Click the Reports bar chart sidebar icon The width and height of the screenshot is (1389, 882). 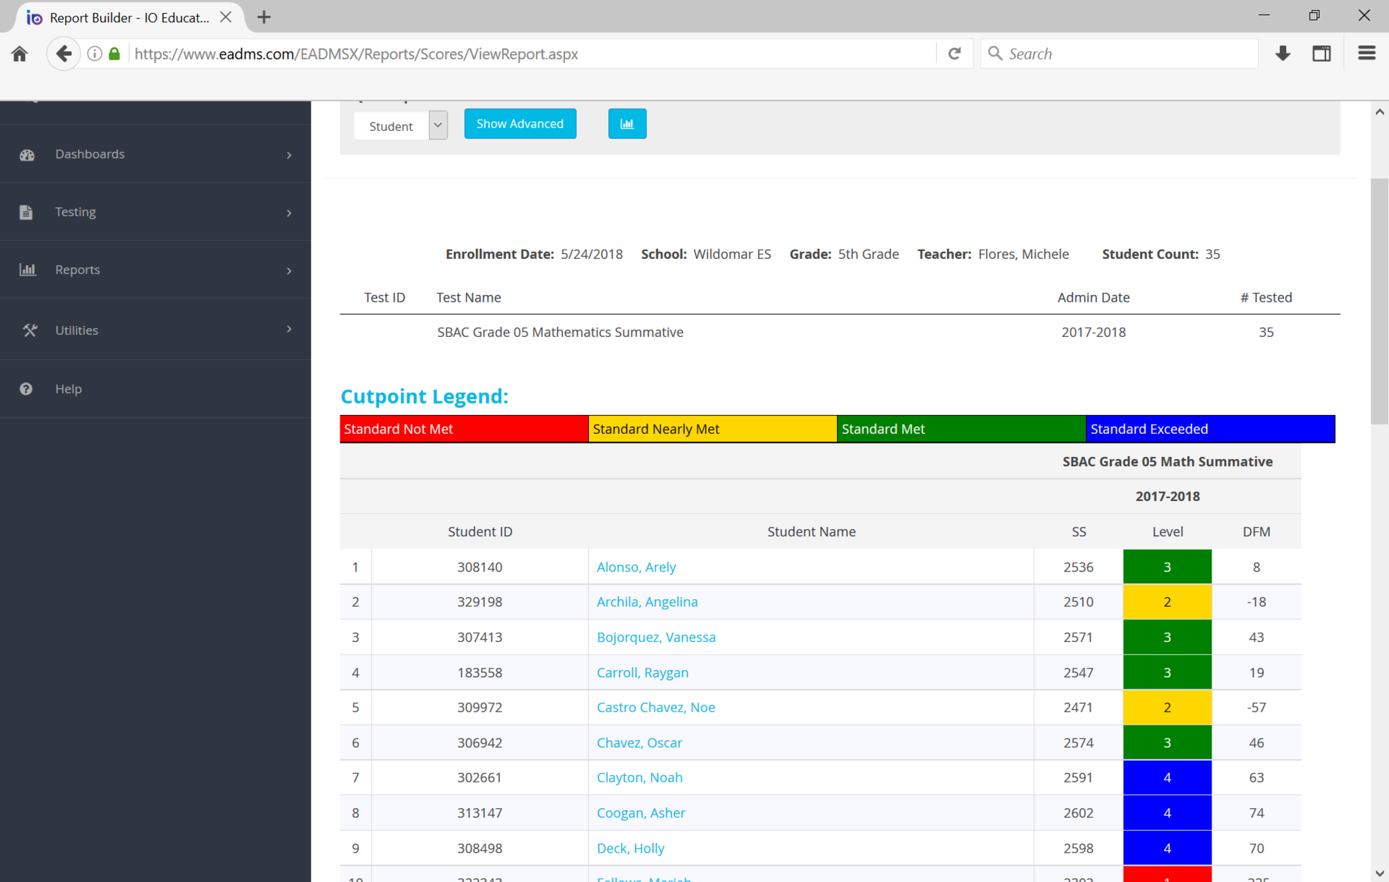click(27, 270)
